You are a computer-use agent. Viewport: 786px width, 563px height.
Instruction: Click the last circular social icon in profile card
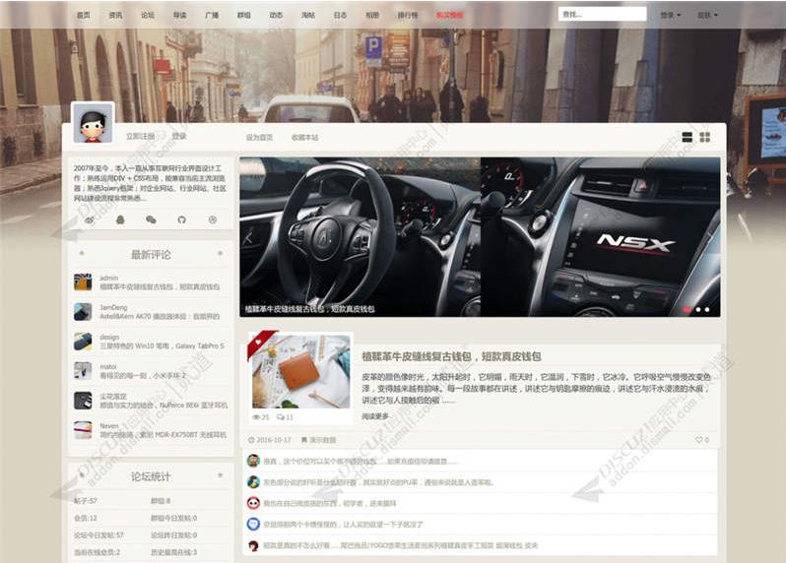[x=212, y=219]
